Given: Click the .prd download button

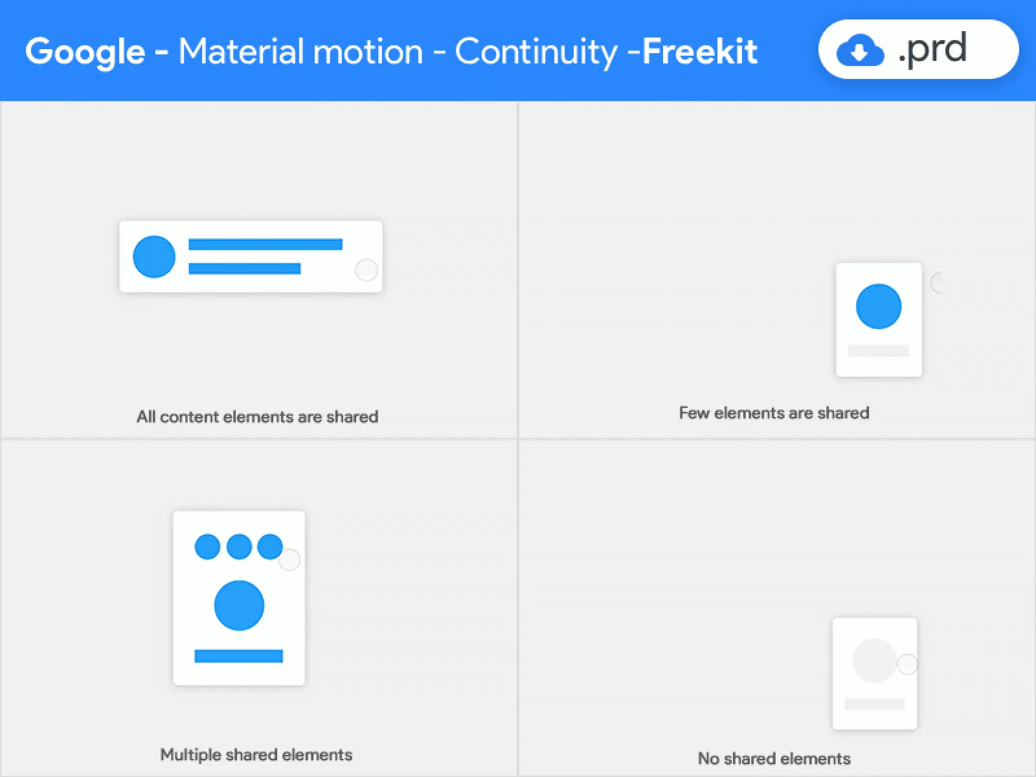Looking at the screenshot, I should click(918, 49).
